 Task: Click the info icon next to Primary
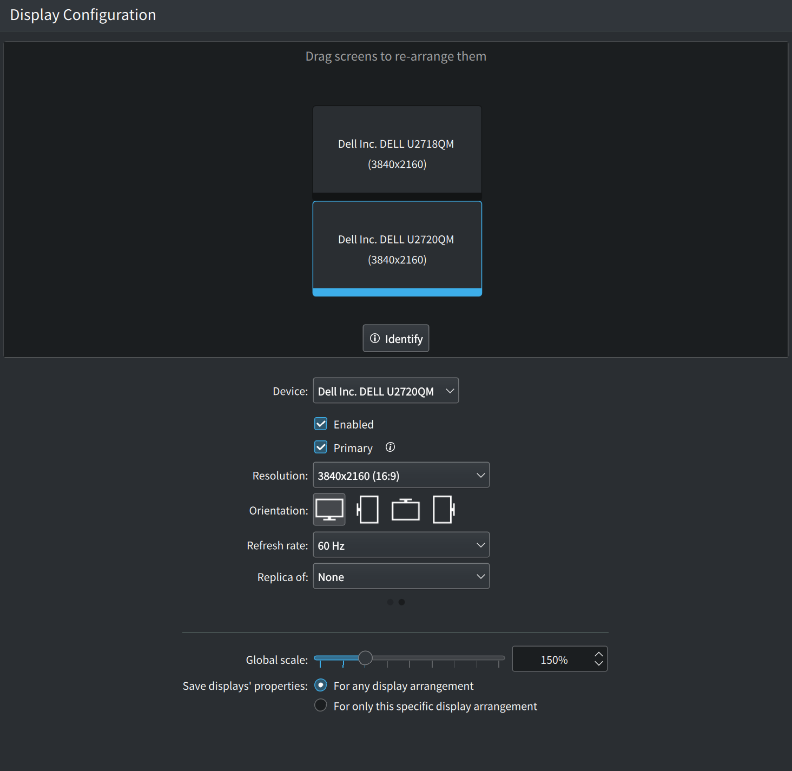[x=390, y=447]
